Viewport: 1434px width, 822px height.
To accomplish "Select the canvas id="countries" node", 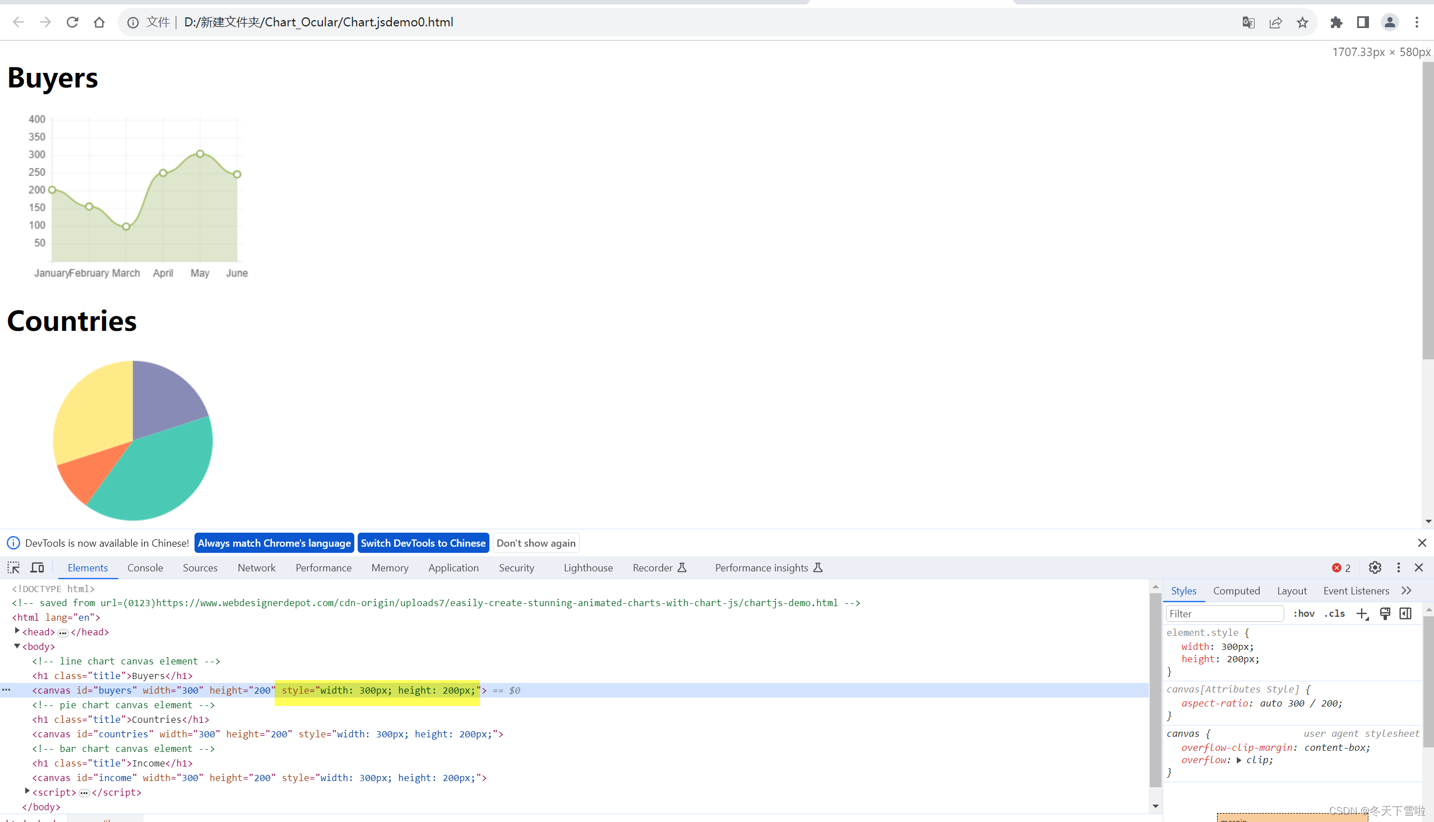I will pos(267,733).
